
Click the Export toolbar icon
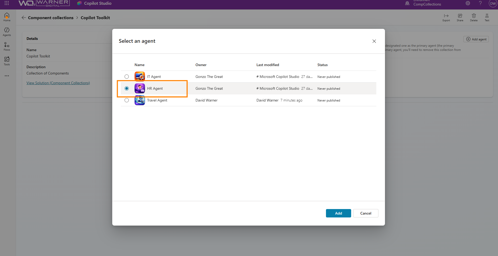(446, 17)
